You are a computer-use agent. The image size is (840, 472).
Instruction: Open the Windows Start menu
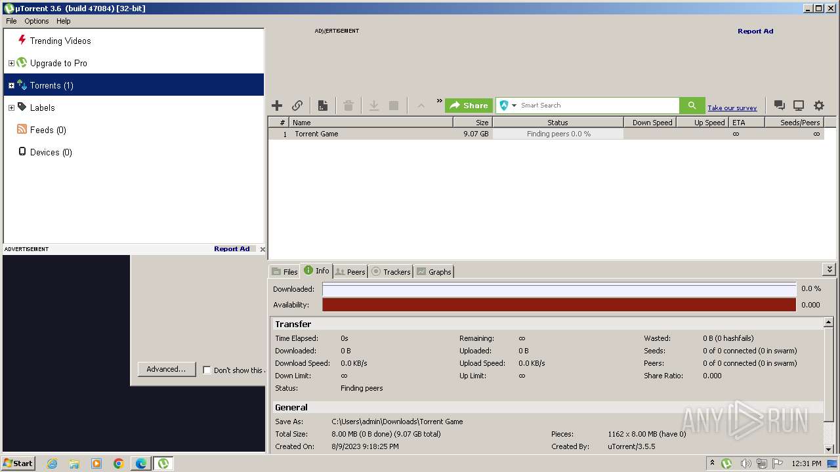coord(18,463)
